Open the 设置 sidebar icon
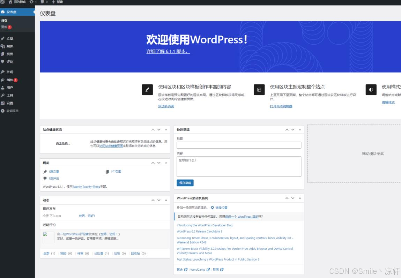 tap(3, 103)
